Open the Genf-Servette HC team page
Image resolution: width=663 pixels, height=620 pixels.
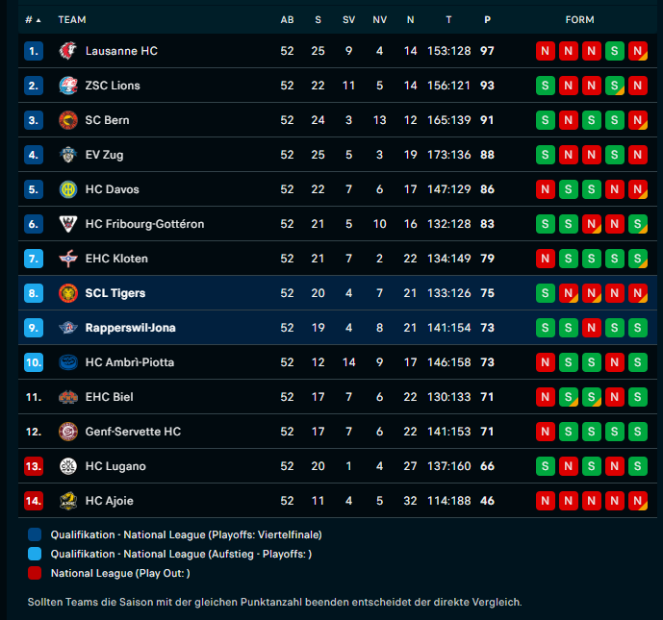(x=133, y=432)
